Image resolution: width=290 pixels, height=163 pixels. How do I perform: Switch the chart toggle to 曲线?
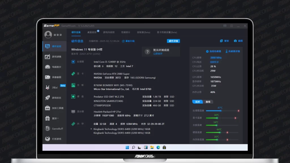(208, 102)
